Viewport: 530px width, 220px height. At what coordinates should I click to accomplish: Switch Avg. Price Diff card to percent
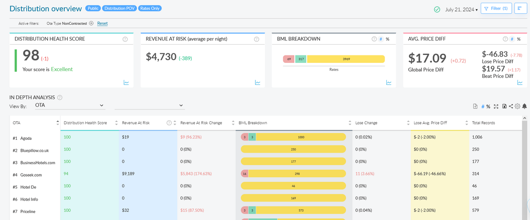click(519, 39)
